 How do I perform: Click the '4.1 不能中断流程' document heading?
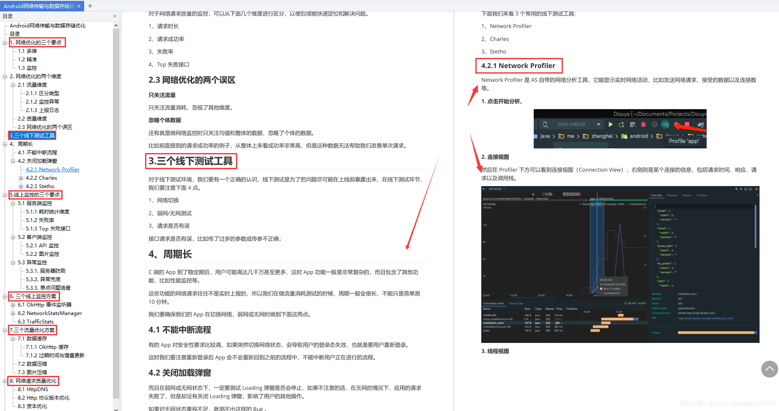[180, 330]
